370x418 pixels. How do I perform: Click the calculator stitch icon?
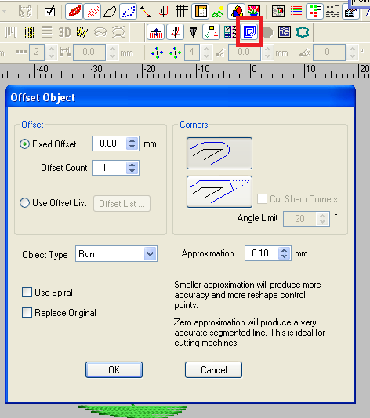pos(230,32)
